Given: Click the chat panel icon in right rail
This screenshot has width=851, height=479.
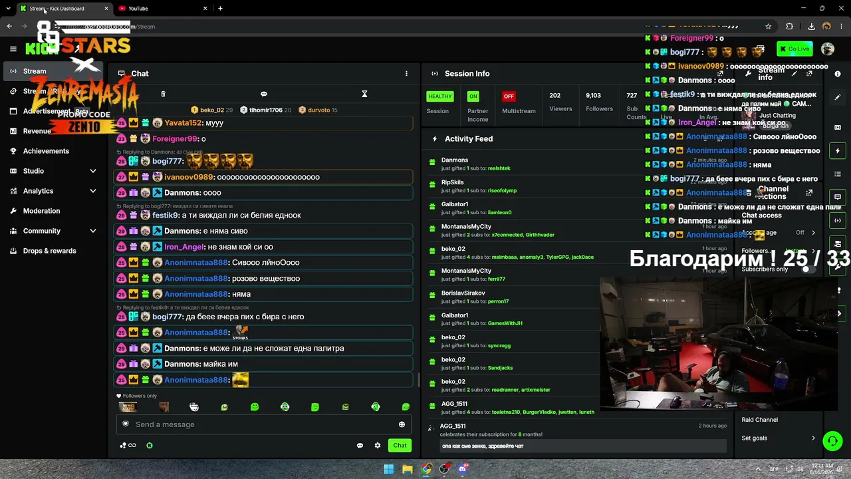Looking at the screenshot, I should point(838,198).
